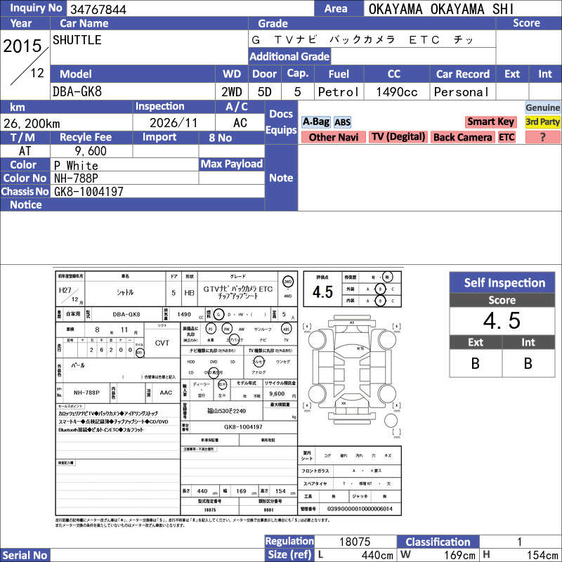Select the Max Payload header
Image resolution: width=562 pixels, height=562 pixels.
(x=232, y=164)
